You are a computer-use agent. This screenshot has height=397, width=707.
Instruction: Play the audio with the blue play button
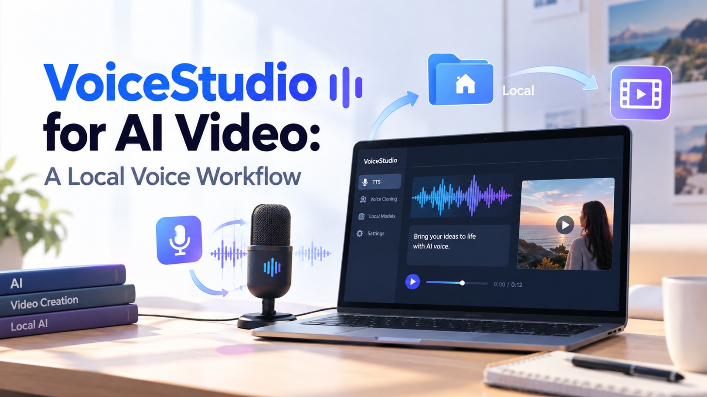[x=413, y=281]
